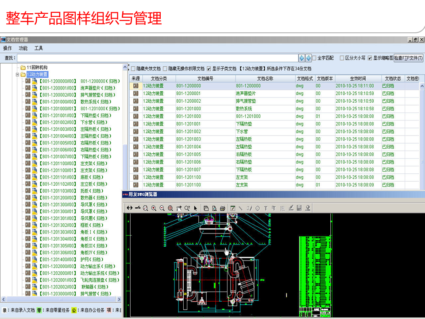The width and height of the screenshot is (425, 319).
Task: Sort by 文档状态 column header
Action: pos(393,78)
